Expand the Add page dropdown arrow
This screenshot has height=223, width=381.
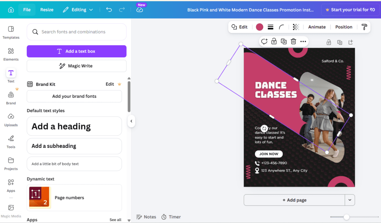[x=350, y=200]
